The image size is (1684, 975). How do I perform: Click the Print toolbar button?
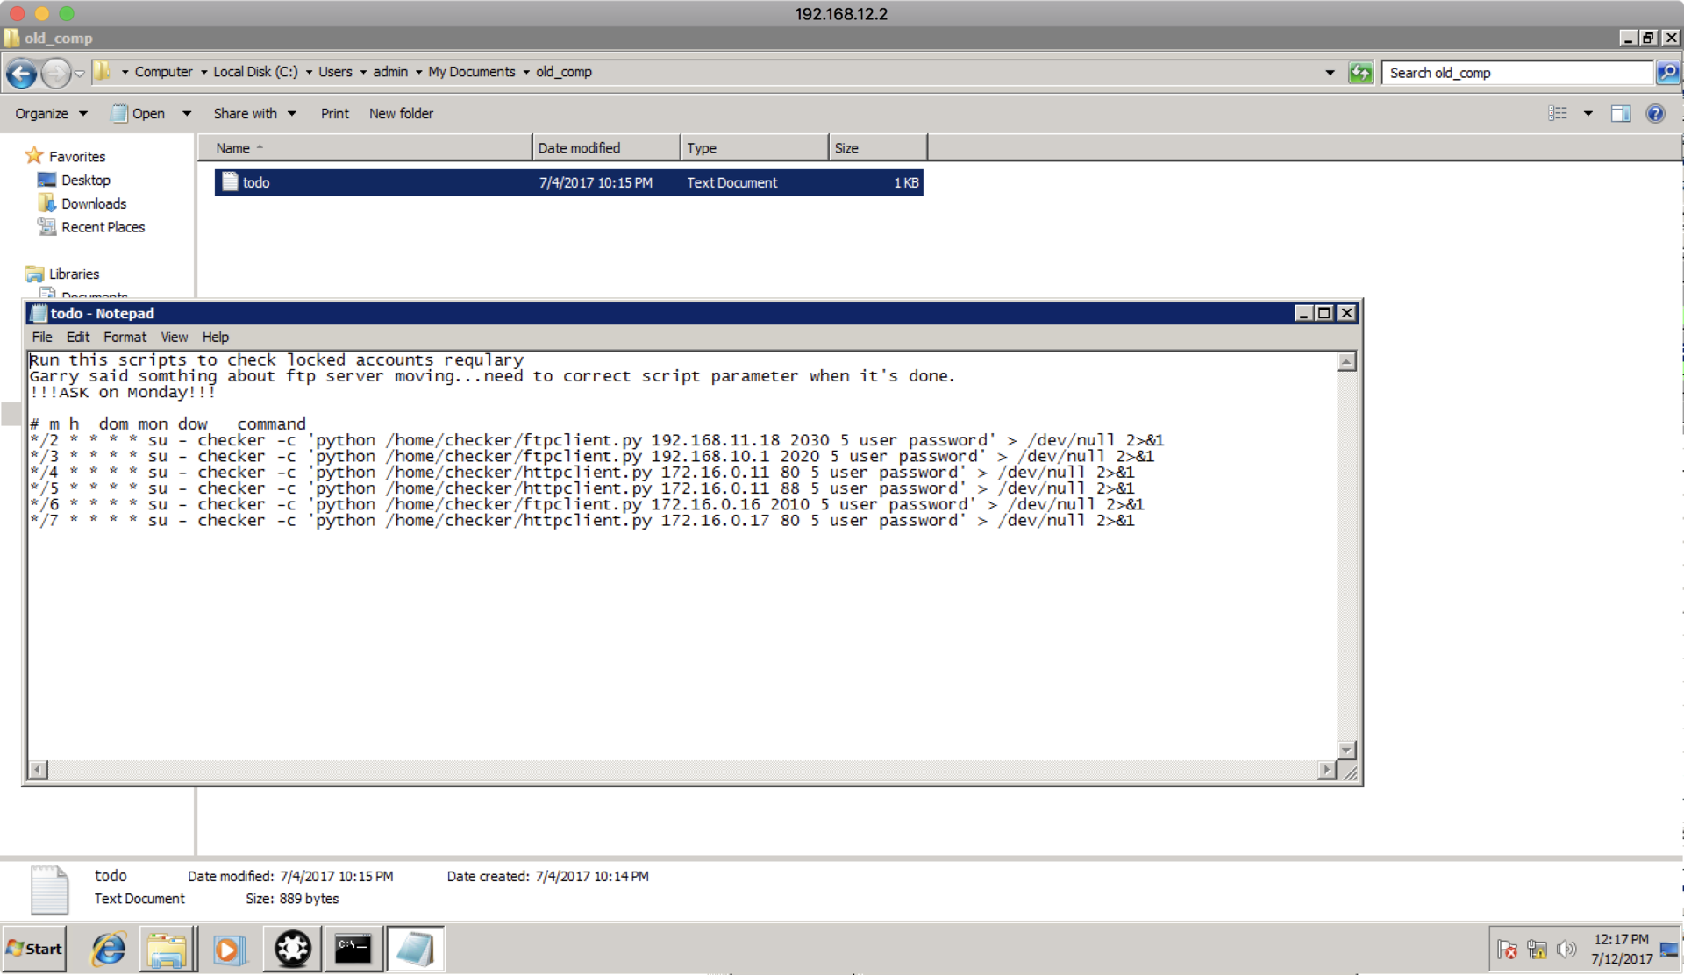coord(333,112)
